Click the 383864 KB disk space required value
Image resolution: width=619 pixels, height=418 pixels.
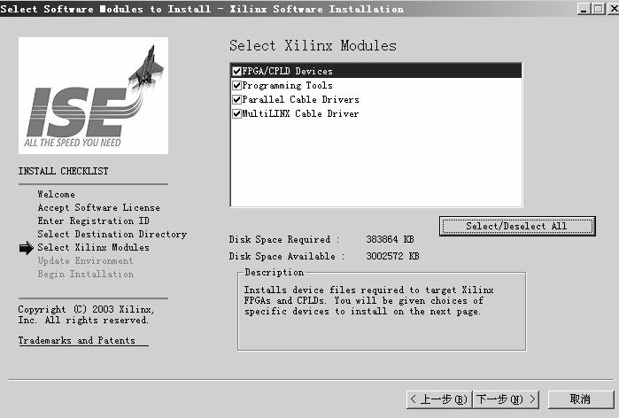(x=390, y=239)
